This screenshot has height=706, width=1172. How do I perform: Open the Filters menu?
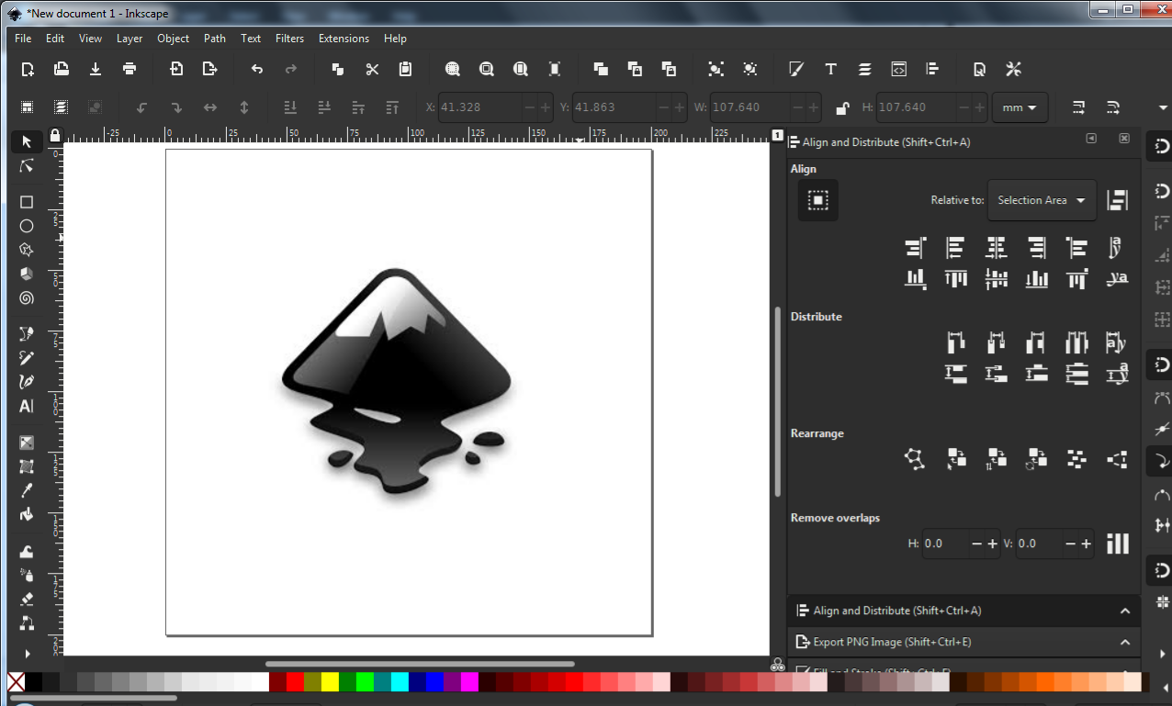click(x=289, y=39)
